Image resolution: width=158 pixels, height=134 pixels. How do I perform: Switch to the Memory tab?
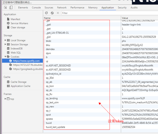[93, 8]
